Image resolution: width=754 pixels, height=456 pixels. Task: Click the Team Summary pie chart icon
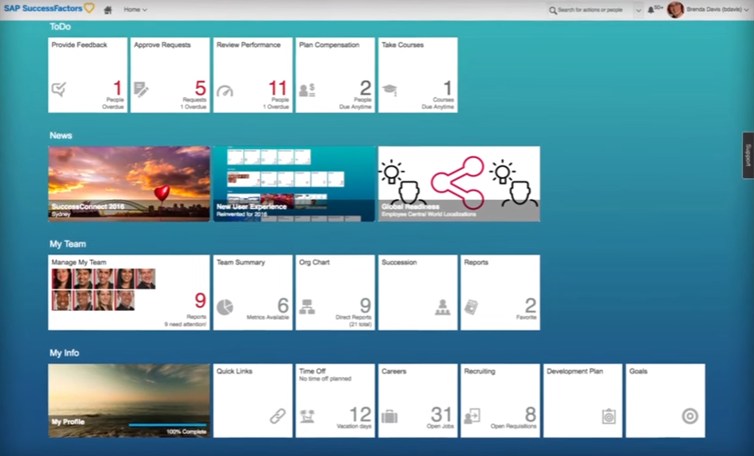(x=225, y=307)
